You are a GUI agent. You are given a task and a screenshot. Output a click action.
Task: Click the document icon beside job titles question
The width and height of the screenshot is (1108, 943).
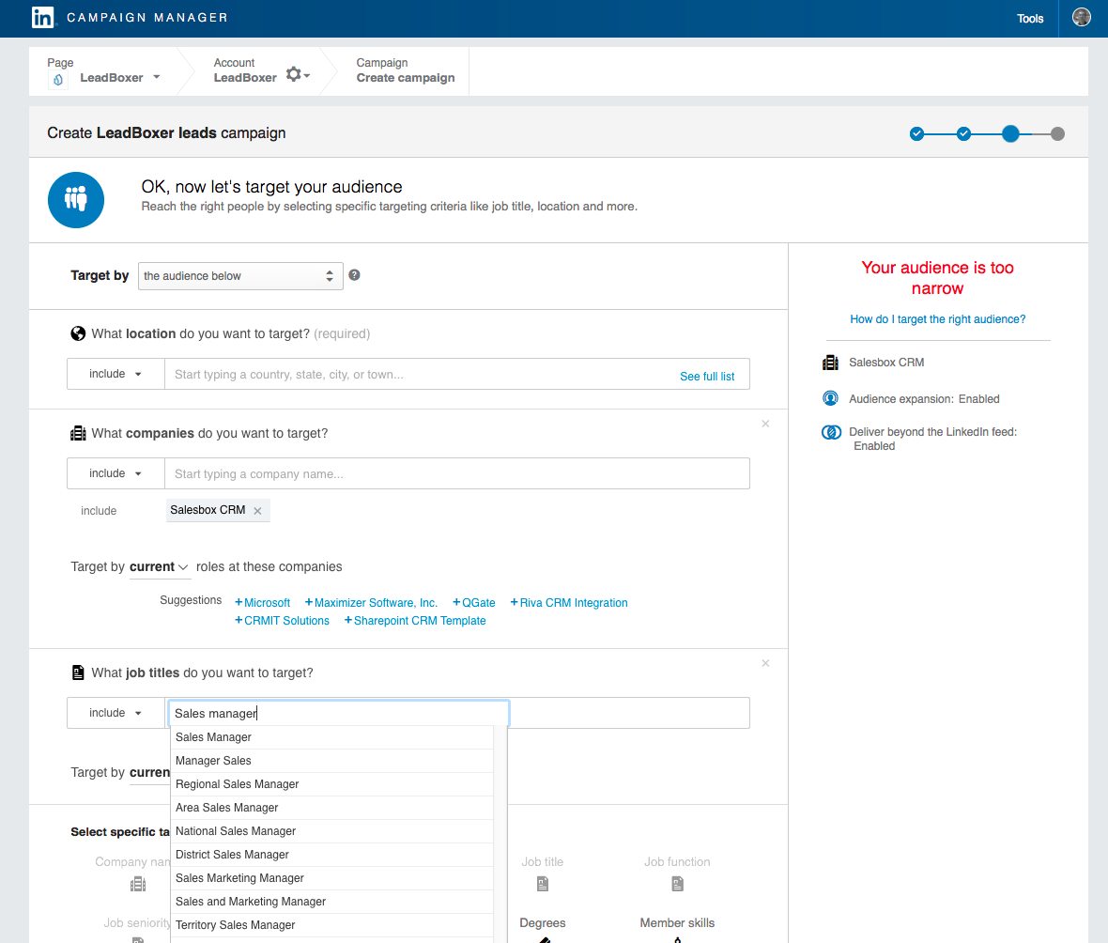(78, 672)
